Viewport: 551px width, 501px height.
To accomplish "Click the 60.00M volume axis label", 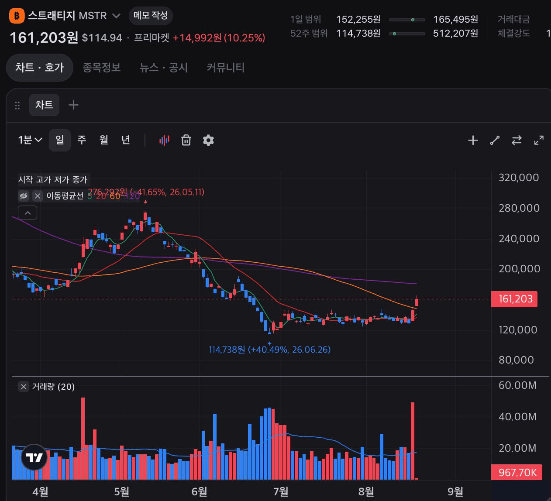I will 517,385.
